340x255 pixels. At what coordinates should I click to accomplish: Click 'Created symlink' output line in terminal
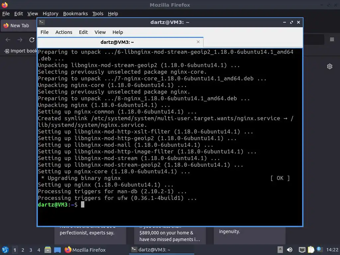pyautogui.click(x=166, y=122)
